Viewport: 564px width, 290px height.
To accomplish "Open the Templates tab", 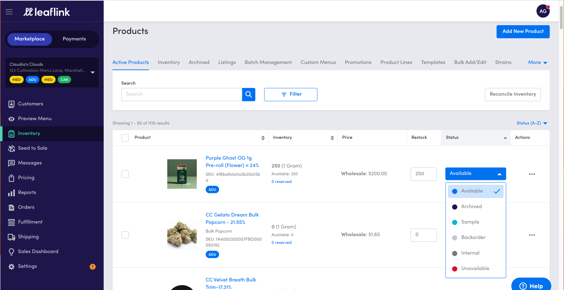I will (x=433, y=62).
